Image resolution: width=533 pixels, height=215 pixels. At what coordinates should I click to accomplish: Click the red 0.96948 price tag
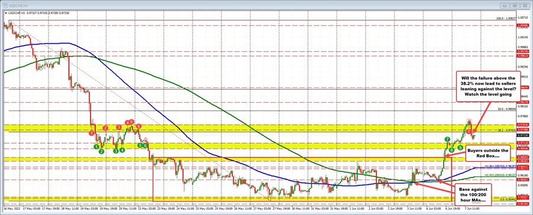pyautogui.click(x=523, y=148)
